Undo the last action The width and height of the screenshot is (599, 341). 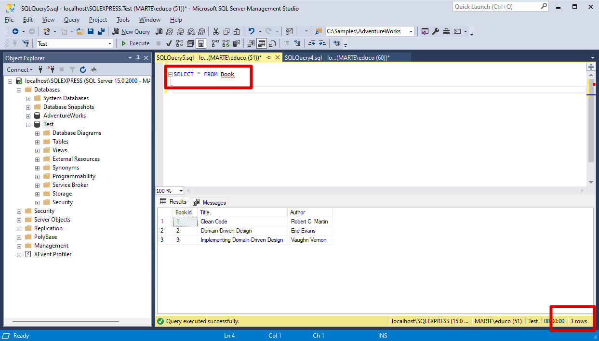click(x=252, y=31)
